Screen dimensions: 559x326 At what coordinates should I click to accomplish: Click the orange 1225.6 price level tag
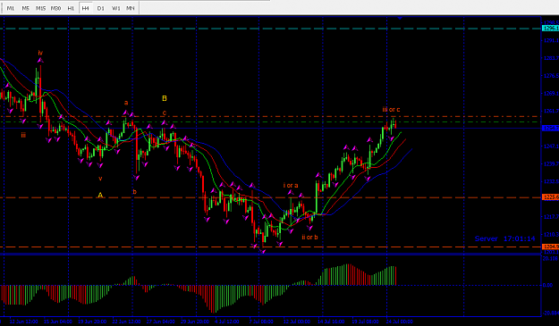pyautogui.click(x=550, y=197)
